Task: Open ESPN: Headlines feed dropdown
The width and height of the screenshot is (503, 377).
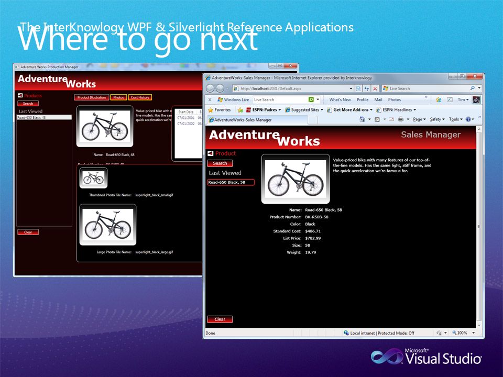Action: 396,109
